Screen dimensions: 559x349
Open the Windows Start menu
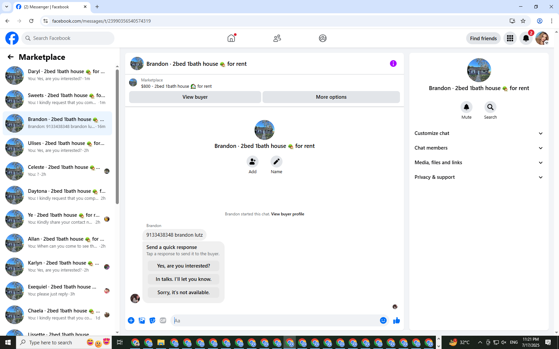point(8,342)
